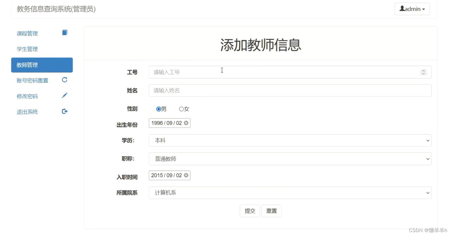
Task: Clear the 入职时间 date with the x icon
Action: coord(186,175)
